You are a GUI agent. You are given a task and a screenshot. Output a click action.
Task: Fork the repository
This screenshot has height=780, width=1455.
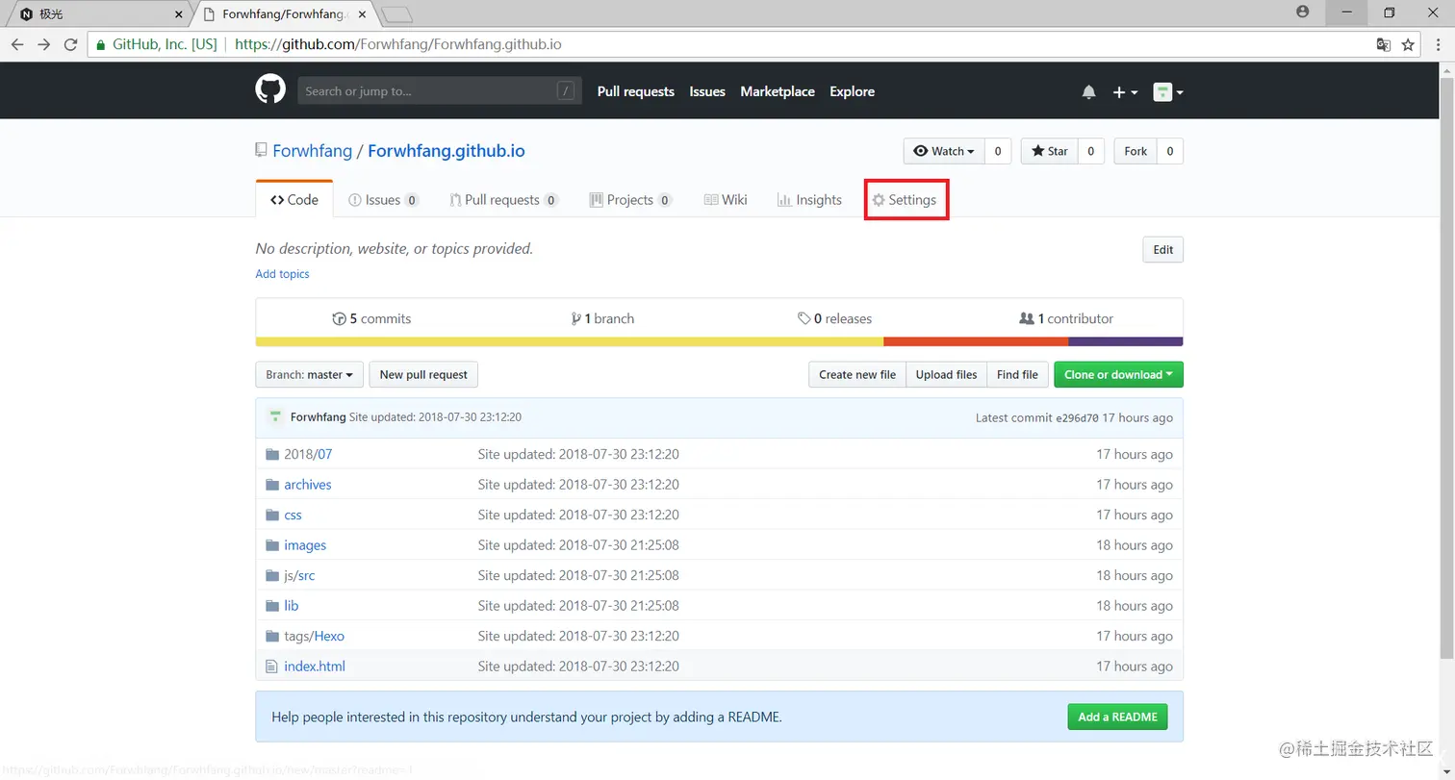pos(1136,151)
